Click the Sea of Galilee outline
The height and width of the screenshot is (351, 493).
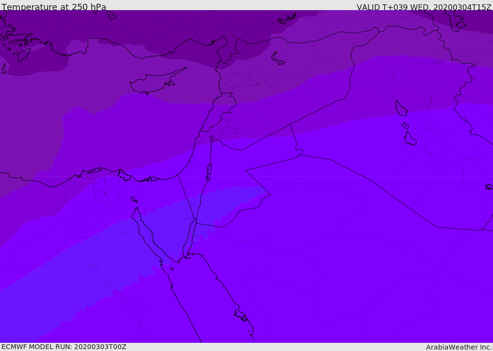click(211, 138)
